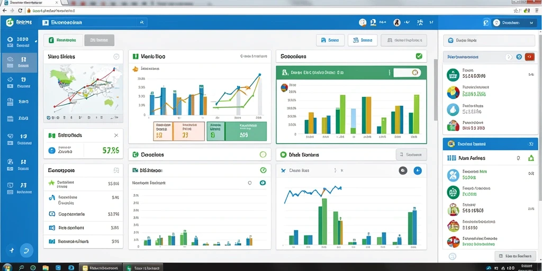Screen dimensions: 542x271
Task: Click the green logo icon in the header's left corner
Action: [10, 22]
